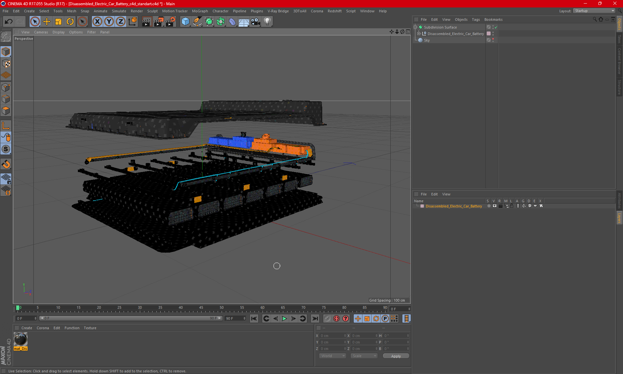Go to start of timeline

click(254, 318)
